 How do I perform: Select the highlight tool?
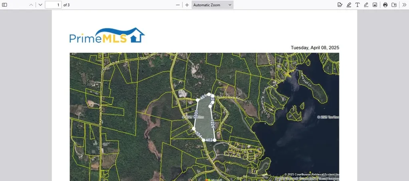pos(349,5)
